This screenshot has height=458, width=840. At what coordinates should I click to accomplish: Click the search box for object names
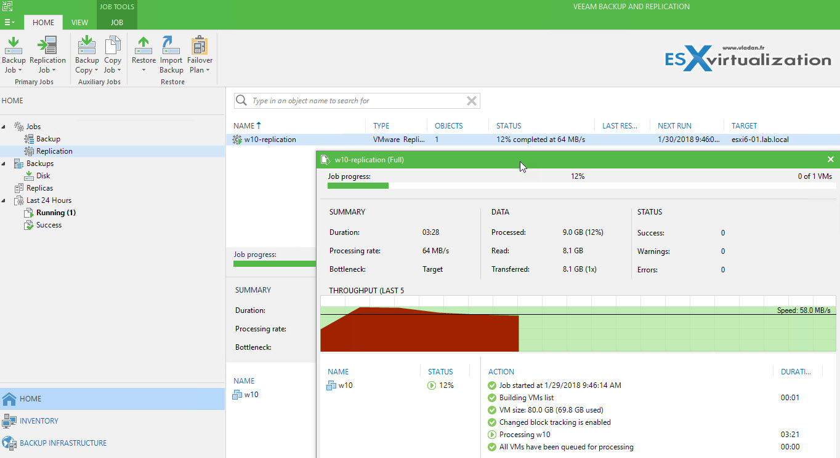coord(357,101)
